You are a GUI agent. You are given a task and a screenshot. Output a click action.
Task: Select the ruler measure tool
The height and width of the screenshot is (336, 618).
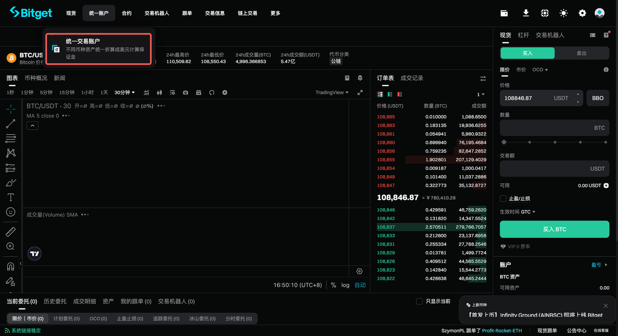(10, 232)
